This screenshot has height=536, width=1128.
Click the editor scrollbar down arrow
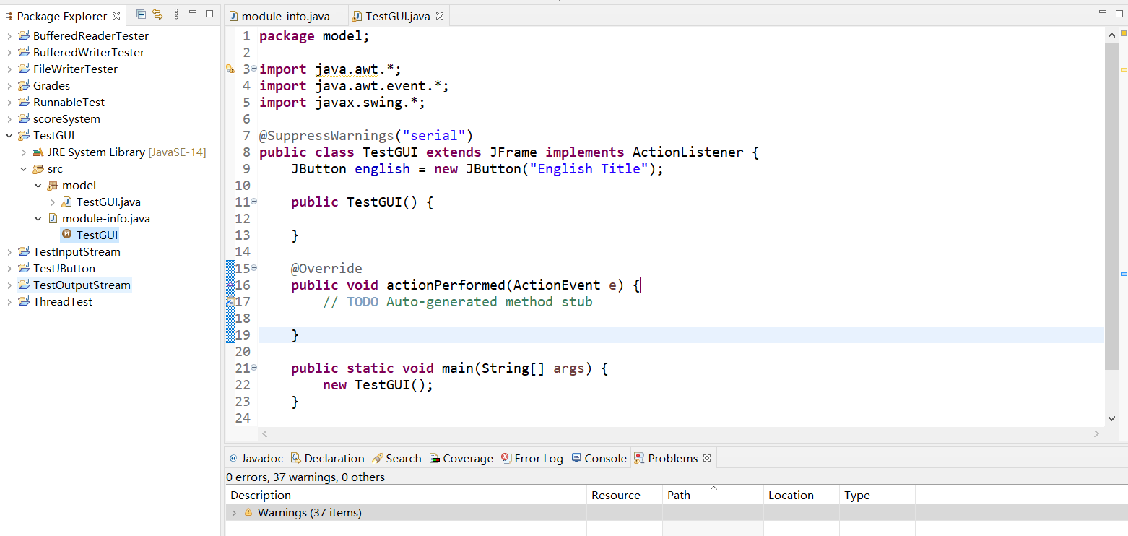1113,418
